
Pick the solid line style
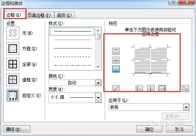72,32
